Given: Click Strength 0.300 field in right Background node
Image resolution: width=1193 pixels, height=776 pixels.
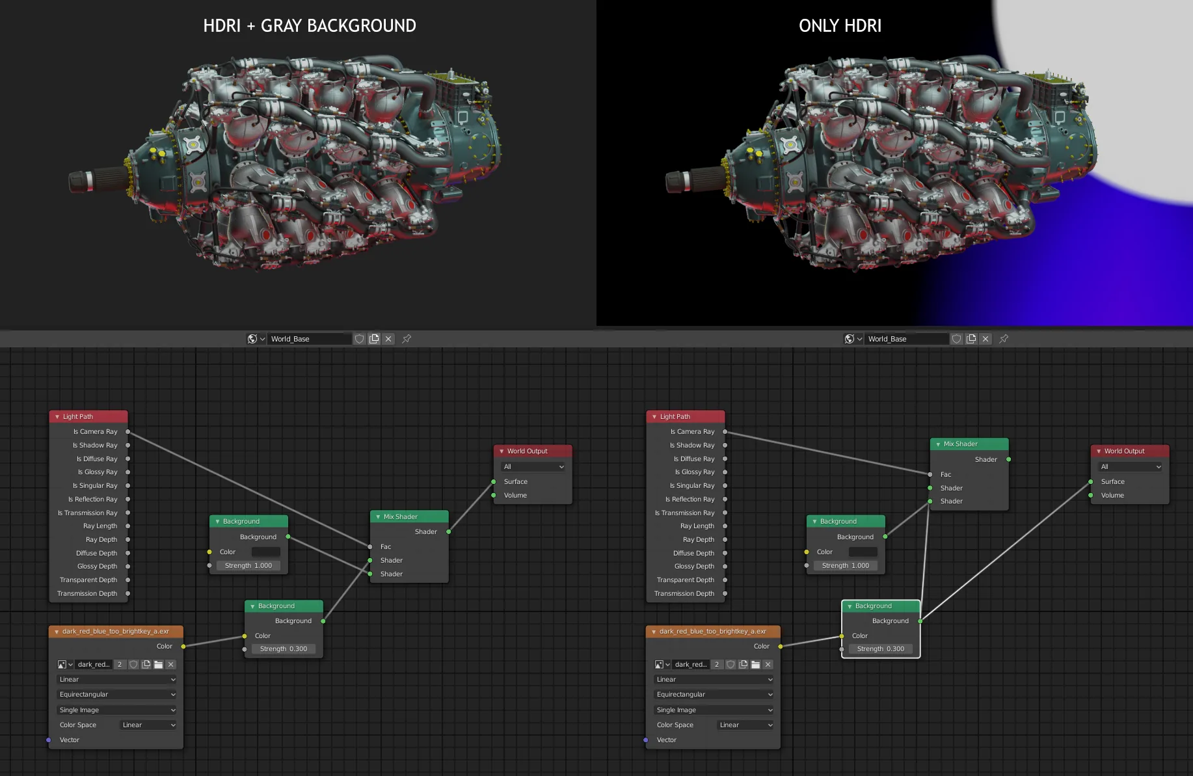Looking at the screenshot, I should point(880,649).
